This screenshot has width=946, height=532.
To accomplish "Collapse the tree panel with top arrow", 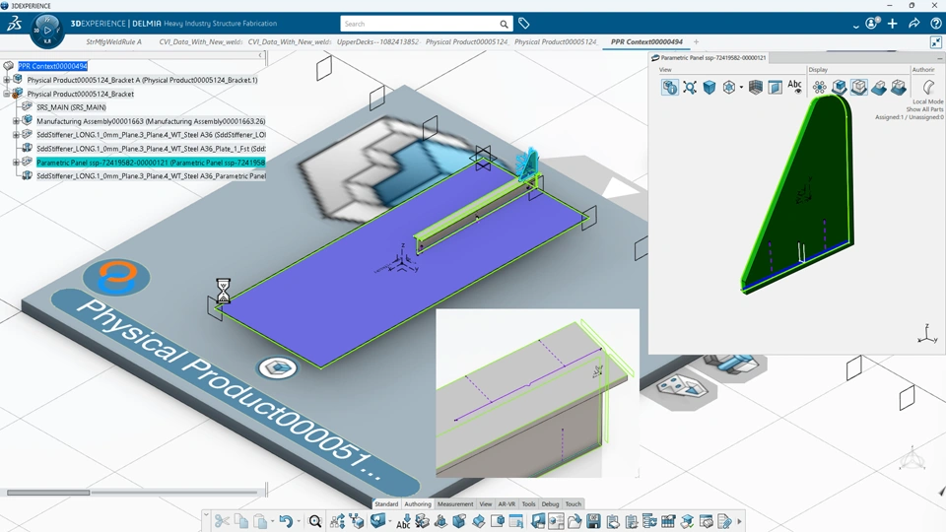I will tap(260, 55).
